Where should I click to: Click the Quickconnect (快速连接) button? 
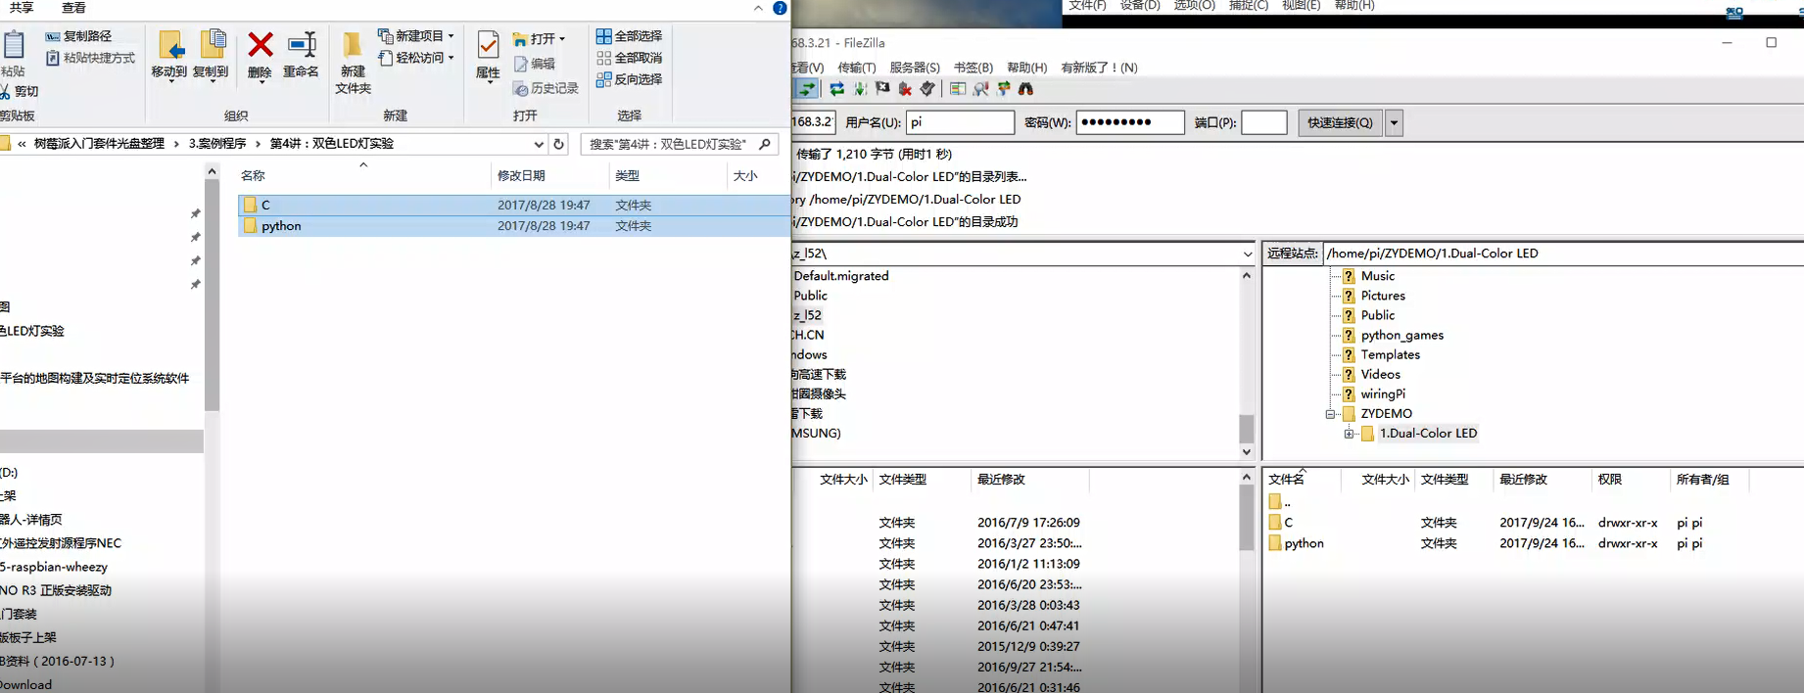(x=1340, y=122)
